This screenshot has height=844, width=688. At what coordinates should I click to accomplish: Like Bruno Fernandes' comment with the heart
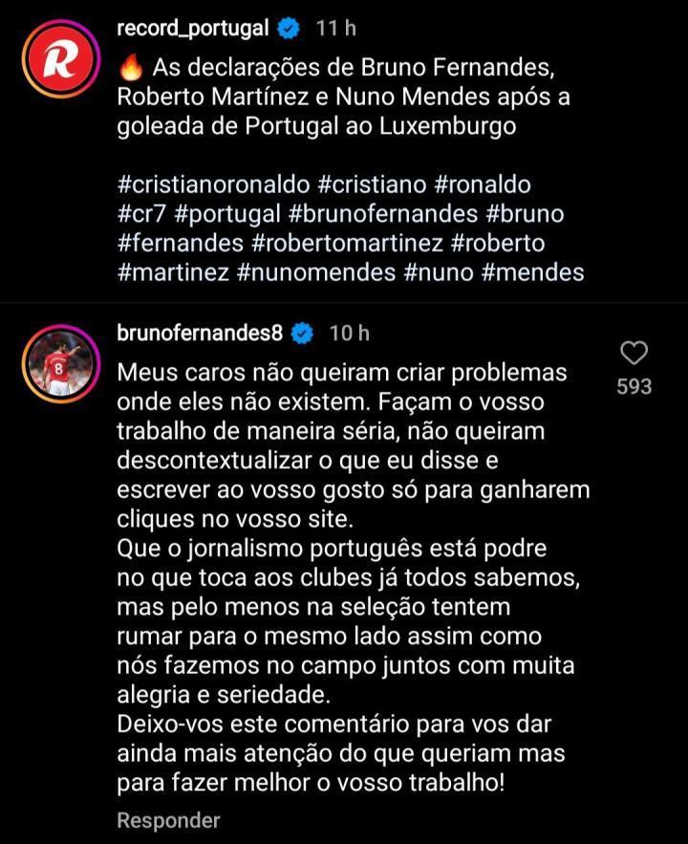tap(634, 354)
